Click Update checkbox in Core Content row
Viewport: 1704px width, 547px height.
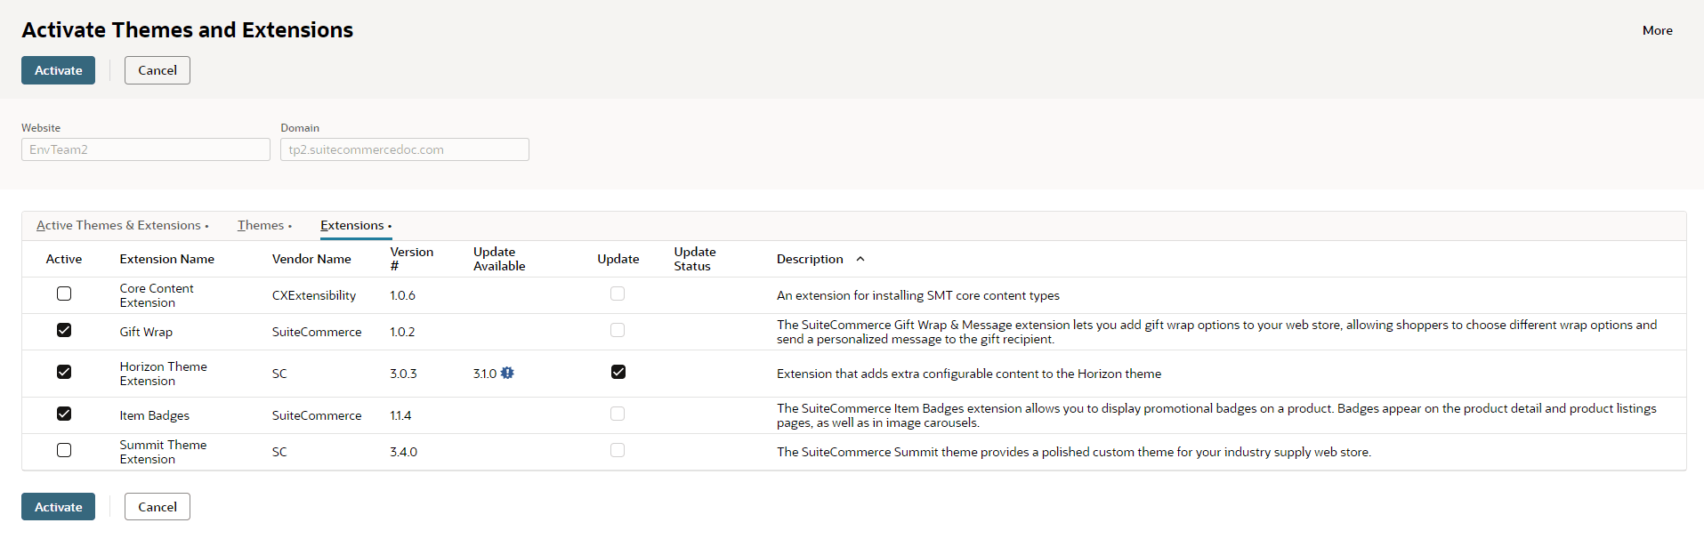coord(618,294)
